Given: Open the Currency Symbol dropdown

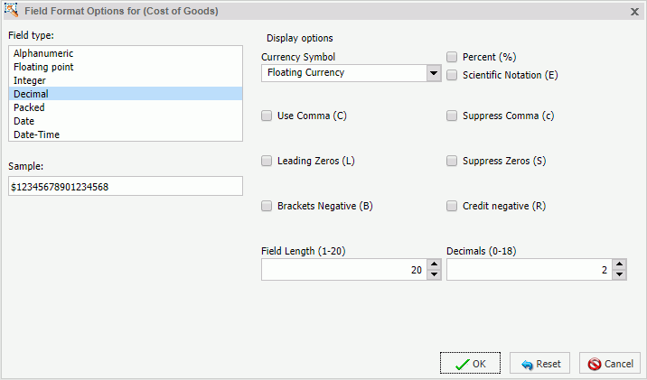Looking at the screenshot, I should click(434, 73).
